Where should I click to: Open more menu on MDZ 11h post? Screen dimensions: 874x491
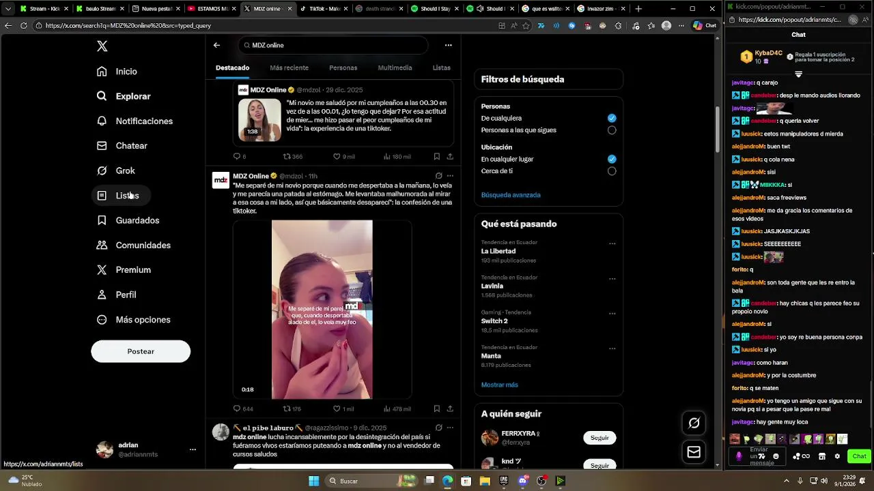450,176
